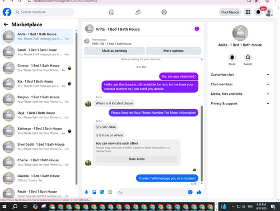The width and height of the screenshot is (280, 211).
Task: Click the 'Where is it located please' message
Action: (x=114, y=103)
